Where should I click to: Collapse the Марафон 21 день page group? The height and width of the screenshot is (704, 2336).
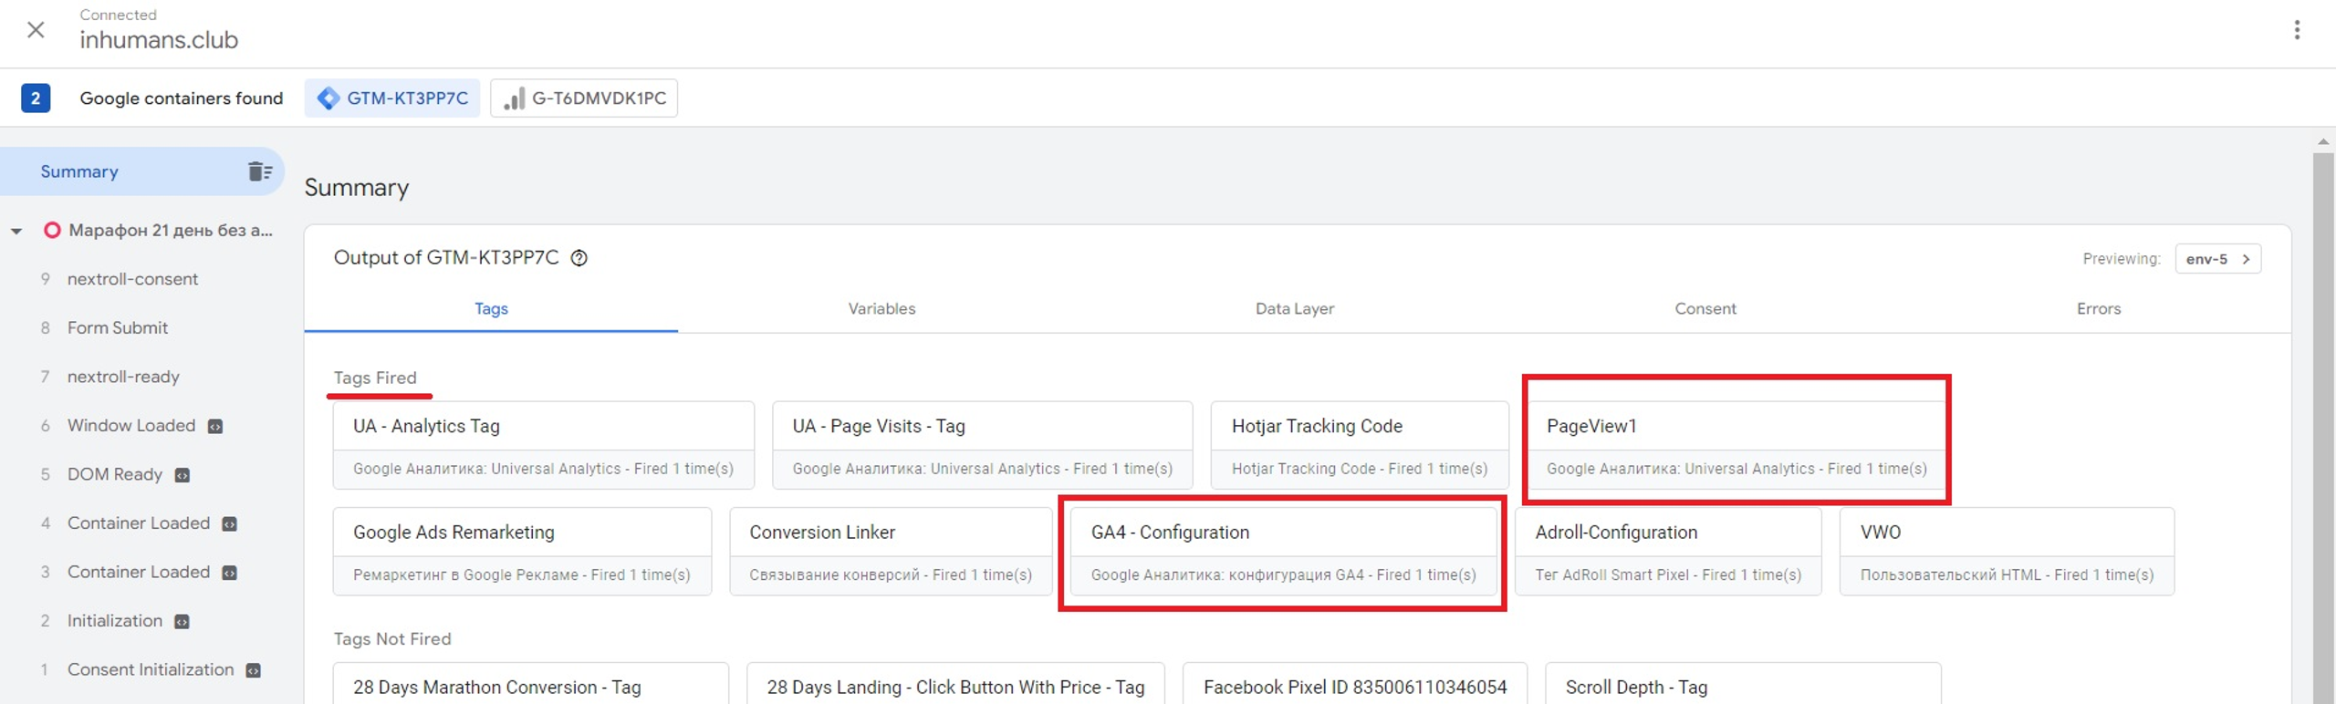tap(16, 231)
